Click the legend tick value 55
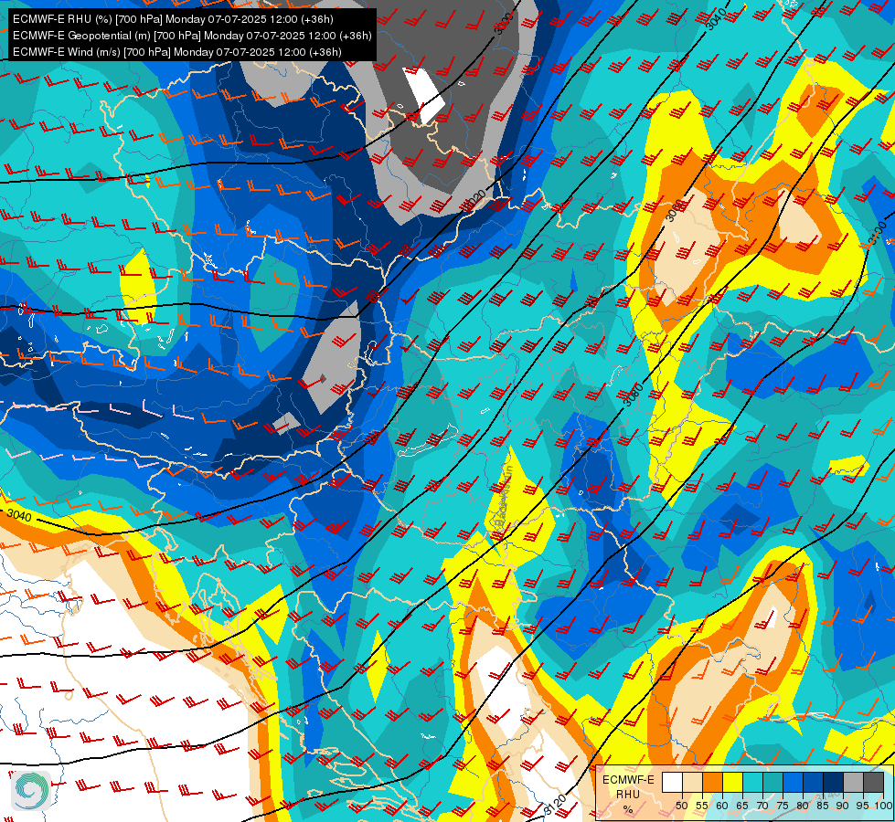This screenshot has width=895, height=822. coord(702,806)
